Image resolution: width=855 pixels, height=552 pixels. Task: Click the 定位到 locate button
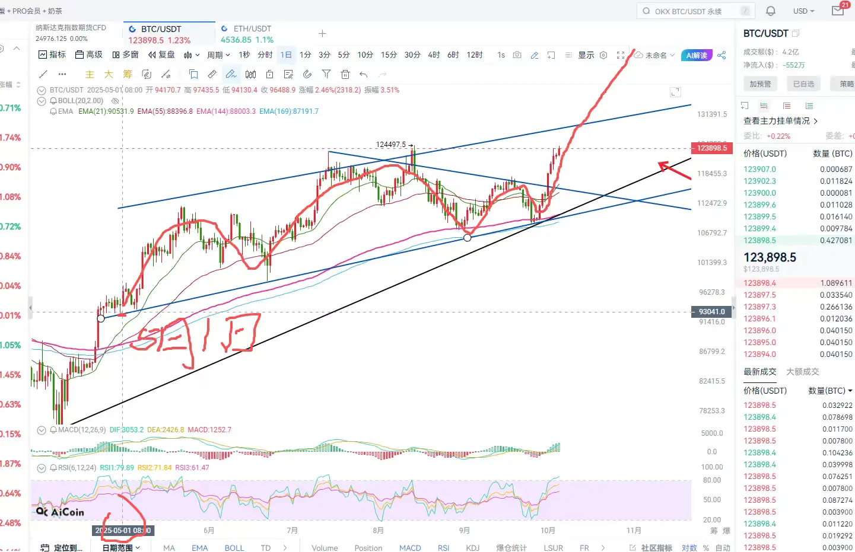[x=61, y=548]
